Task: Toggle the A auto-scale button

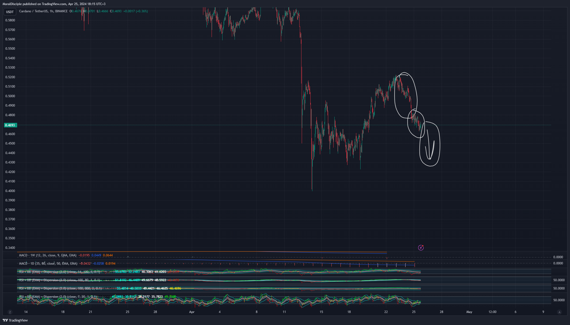Action: (x=559, y=312)
